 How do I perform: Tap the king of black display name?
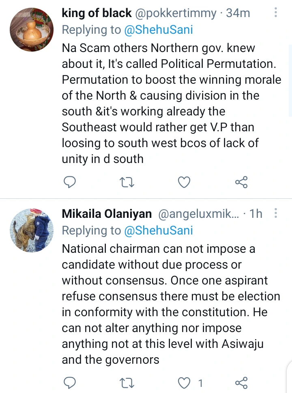(97, 13)
